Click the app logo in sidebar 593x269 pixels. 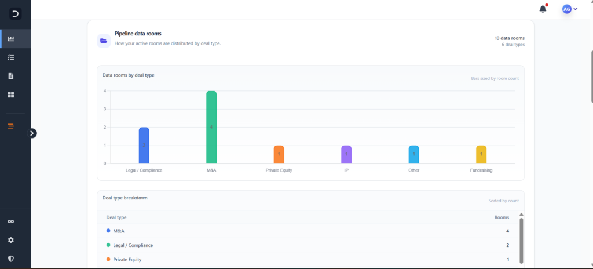pos(15,14)
